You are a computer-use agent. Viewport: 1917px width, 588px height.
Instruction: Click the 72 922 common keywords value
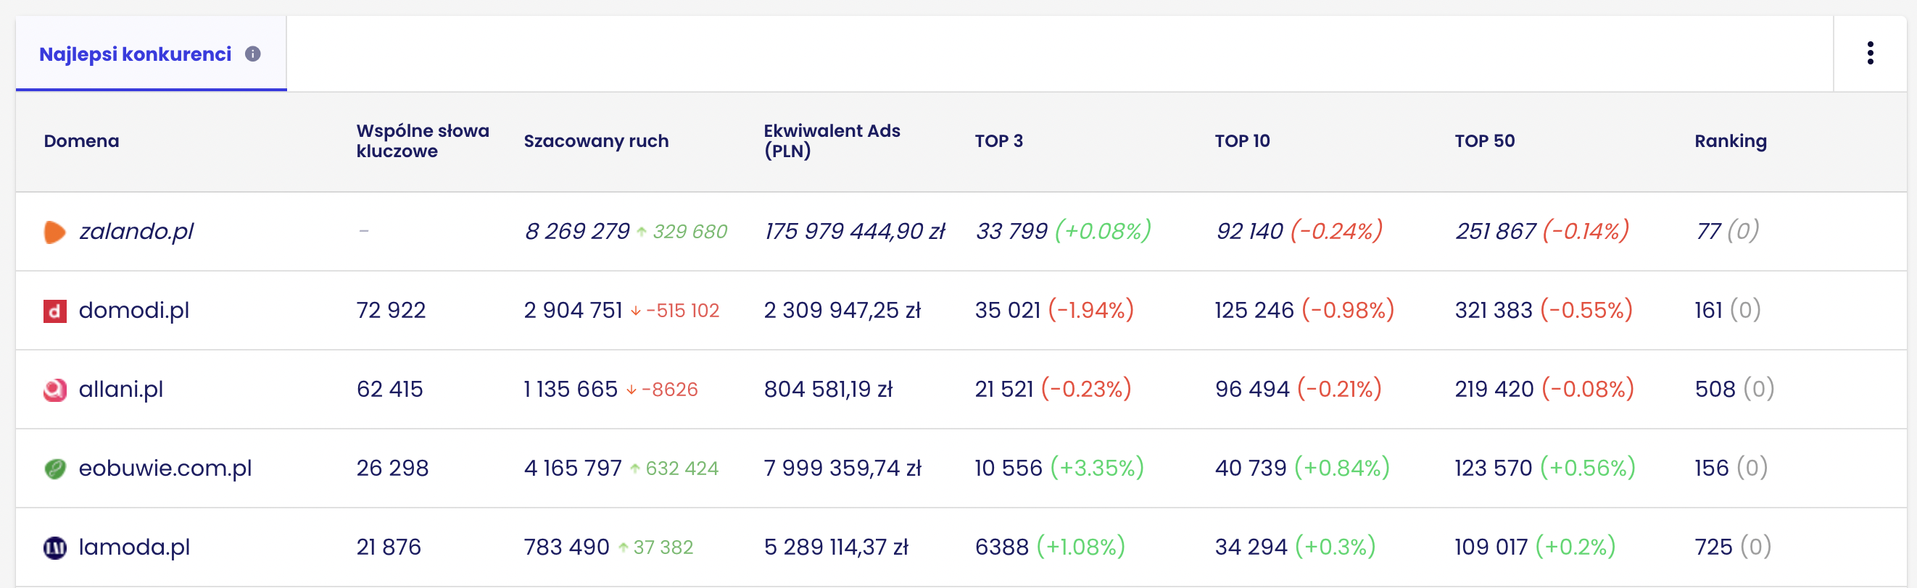[x=392, y=310]
